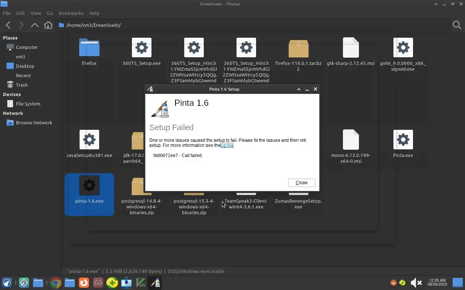Screen dimensions: 465x290
Task: Select the 360TS_Setup.exe file icon
Action: (x=141, y=47)
